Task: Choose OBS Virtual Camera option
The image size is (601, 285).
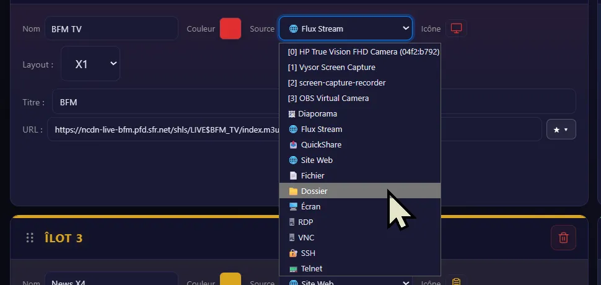Action: (360, 98)
